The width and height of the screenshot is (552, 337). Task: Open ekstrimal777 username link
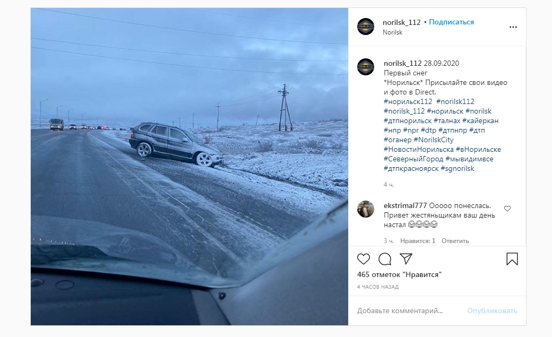coord(405,205)
